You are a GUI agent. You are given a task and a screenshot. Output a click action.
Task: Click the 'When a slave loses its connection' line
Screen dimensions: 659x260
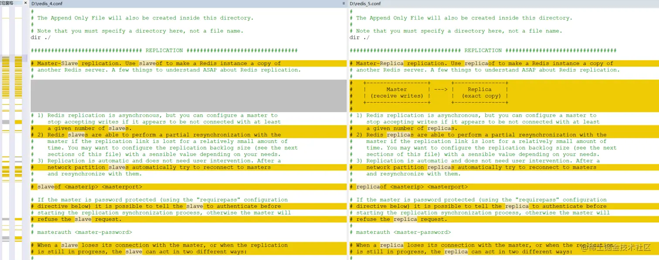click(x=188, y=245)
